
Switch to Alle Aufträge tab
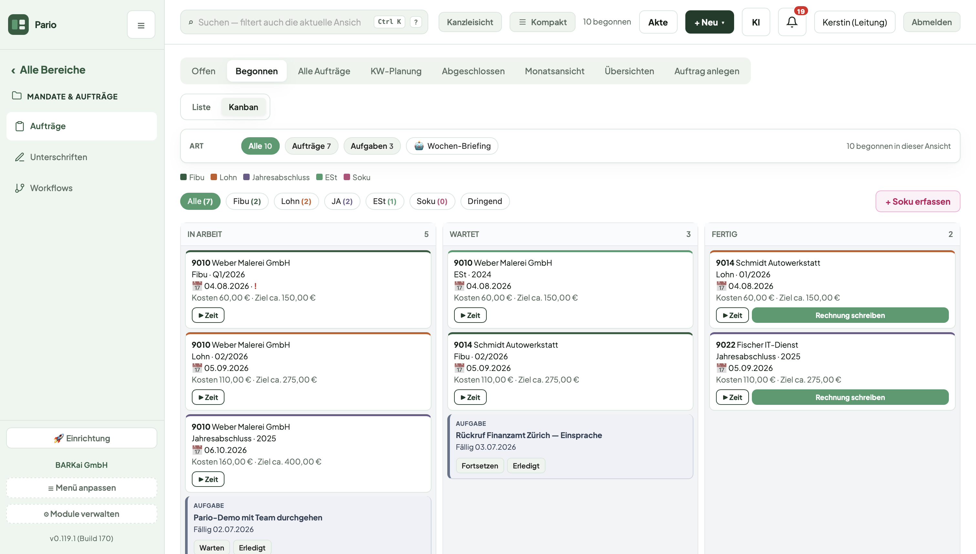[324, 71]
